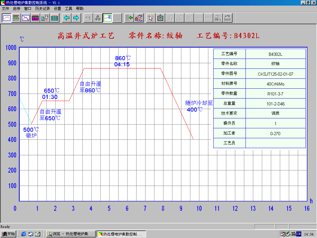Select the red-blue trend curve icon

coord(26,18)
